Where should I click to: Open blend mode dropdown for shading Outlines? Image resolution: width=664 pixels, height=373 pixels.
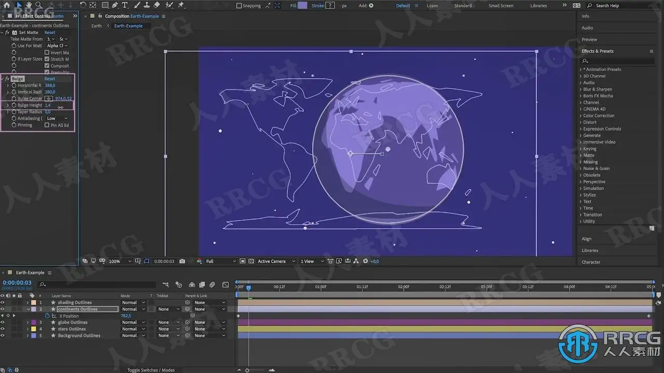133,303
